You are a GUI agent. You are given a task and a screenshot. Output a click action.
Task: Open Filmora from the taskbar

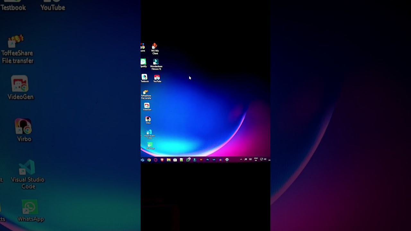(x=195, y=160)
